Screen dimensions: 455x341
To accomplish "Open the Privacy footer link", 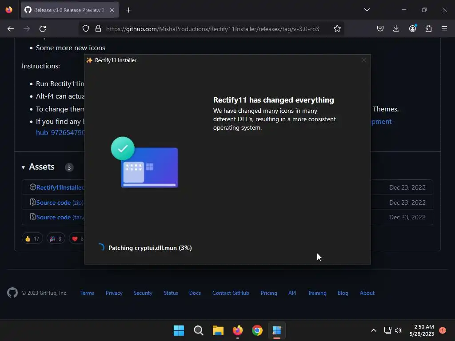I will [114, 293].
